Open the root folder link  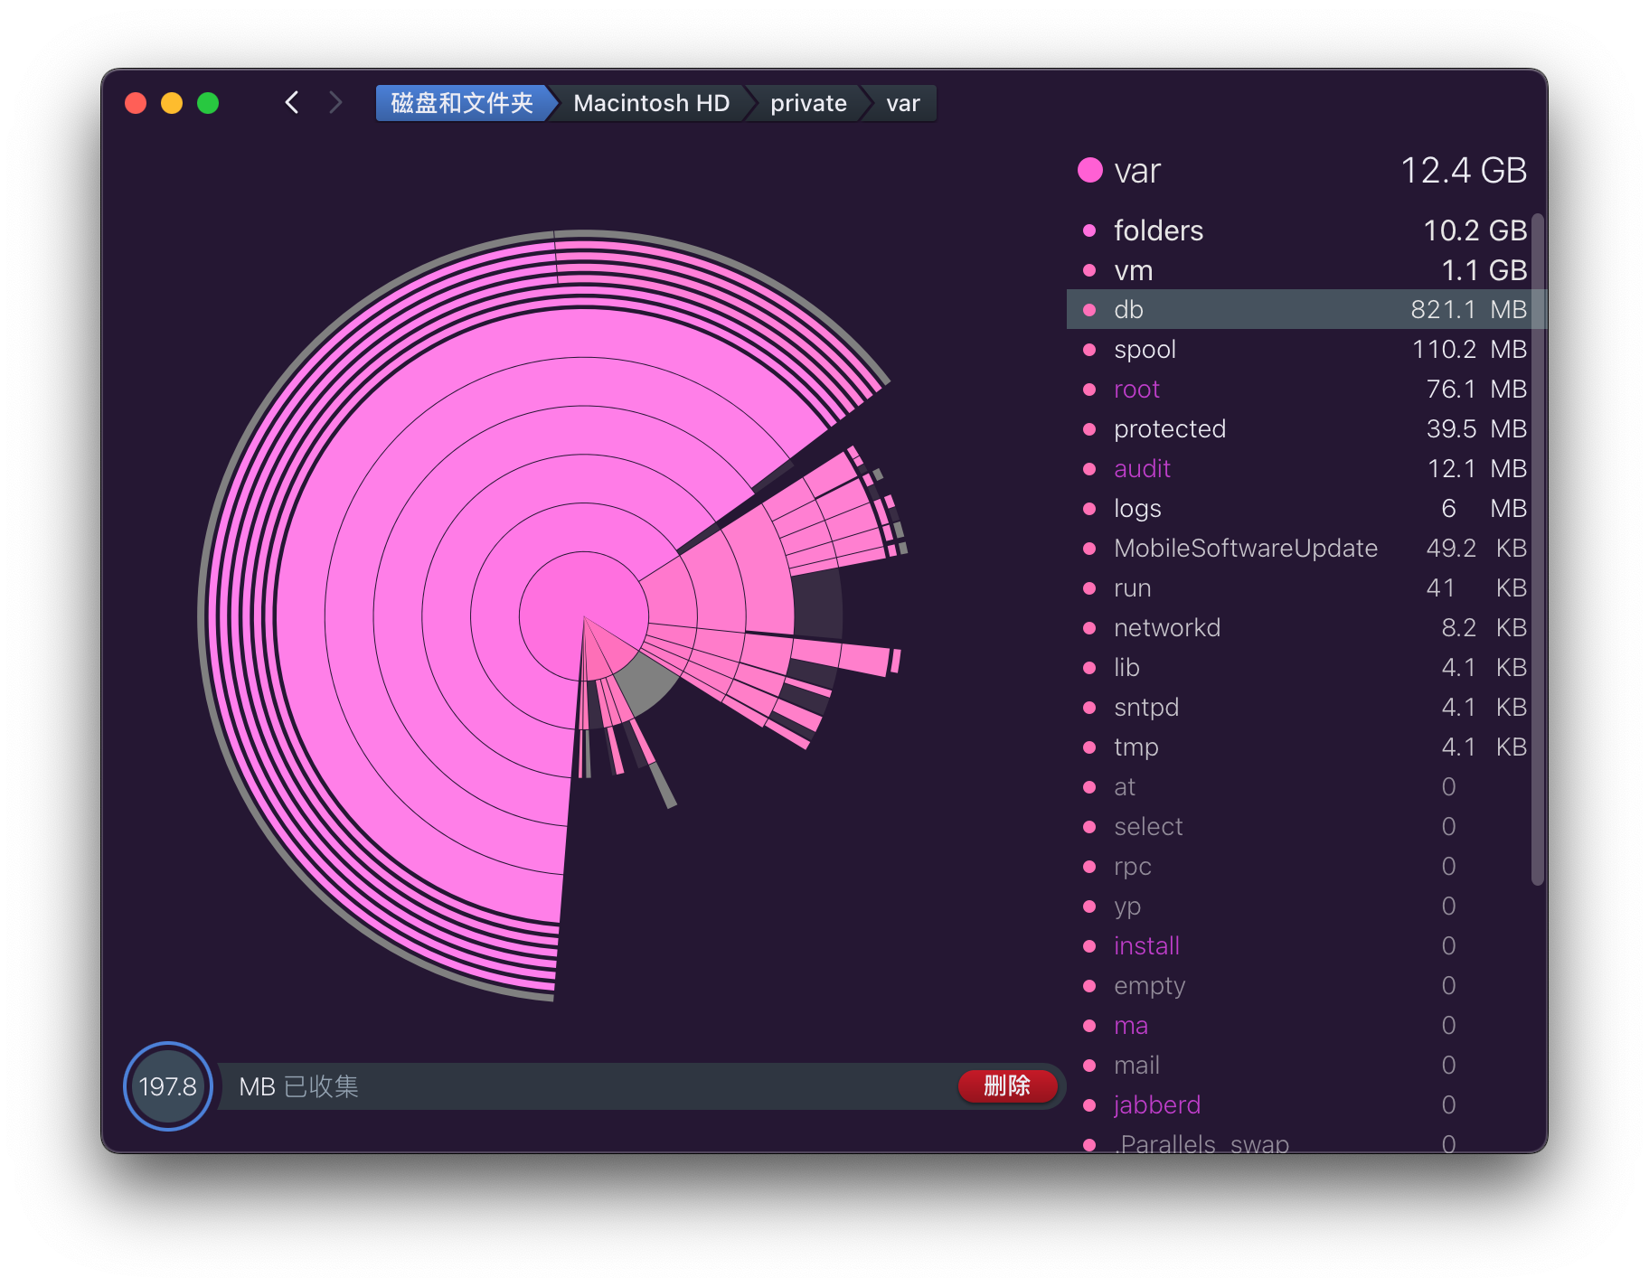(x=1136, y=390)
